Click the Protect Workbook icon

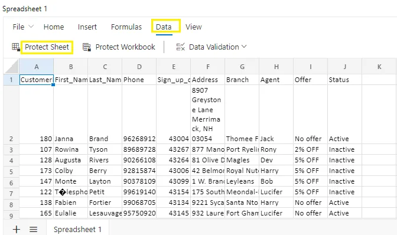tap(87, 47)
